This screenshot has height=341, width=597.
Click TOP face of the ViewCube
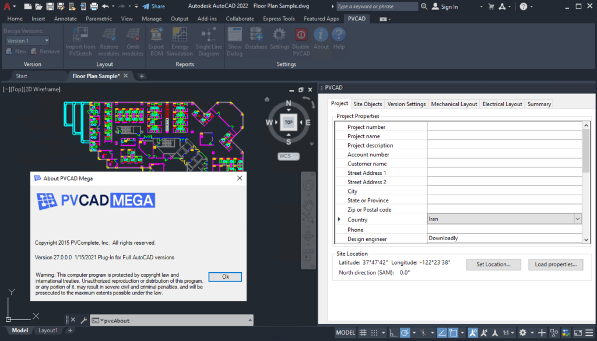[x=289, y=122]
